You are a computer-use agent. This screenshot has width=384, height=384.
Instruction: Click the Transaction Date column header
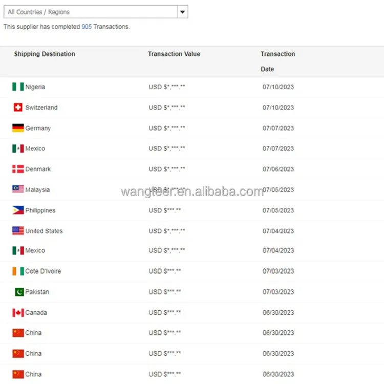point(278,61)
